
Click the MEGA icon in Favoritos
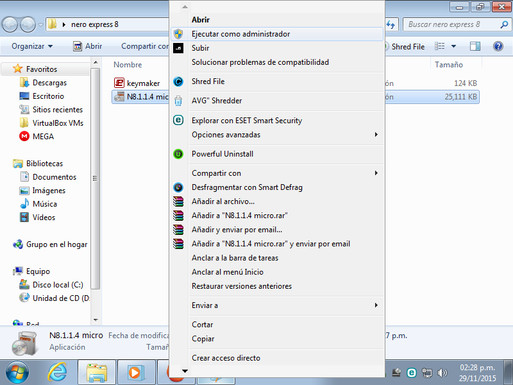click(x=24, y=136)
